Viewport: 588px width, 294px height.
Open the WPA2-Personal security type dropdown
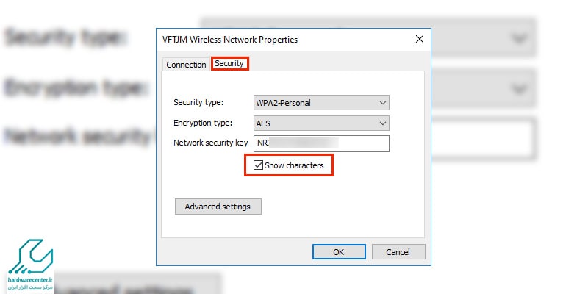point(321,102)
